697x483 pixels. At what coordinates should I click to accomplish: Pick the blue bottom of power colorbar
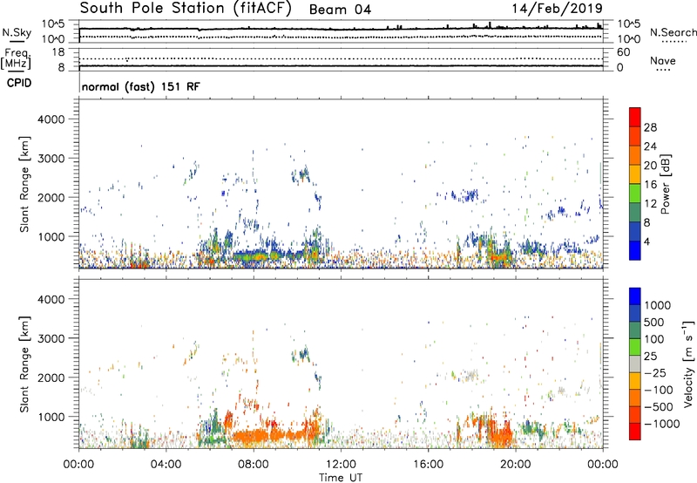635,250
